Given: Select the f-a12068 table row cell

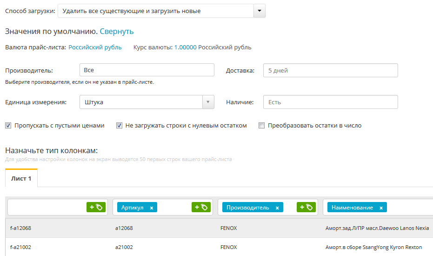Looking at the screenshot, I should point(21,228).
